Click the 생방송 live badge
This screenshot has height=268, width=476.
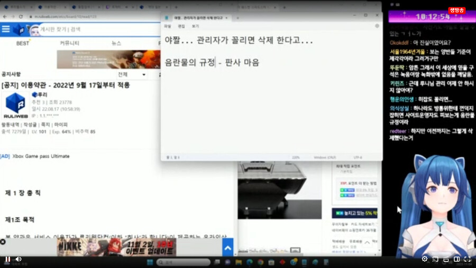pyautogui.click(x=456, y=11)
